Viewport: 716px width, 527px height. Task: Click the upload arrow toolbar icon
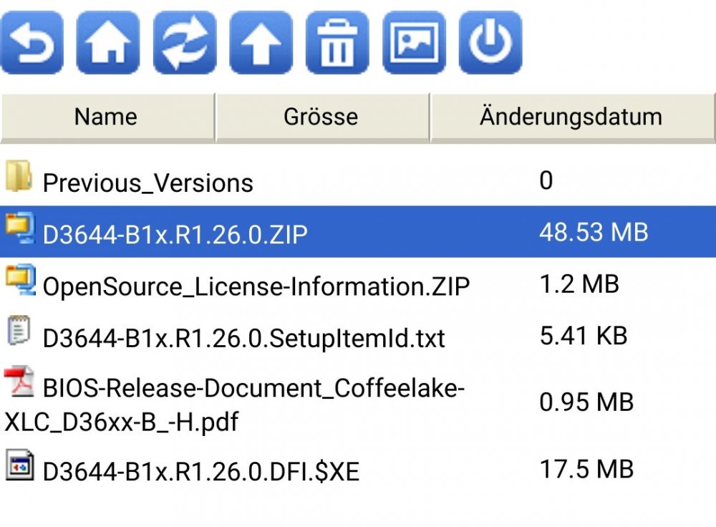click(261, 42)
